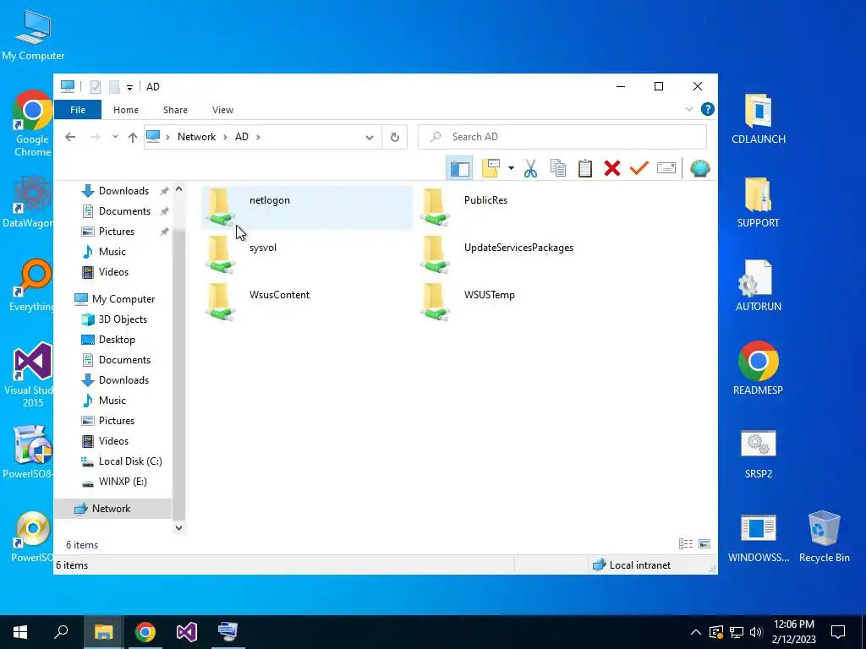Viewport: 866px width, 649px height.
Task: Open the sysvol shared folder
Action: pos(306,254)
